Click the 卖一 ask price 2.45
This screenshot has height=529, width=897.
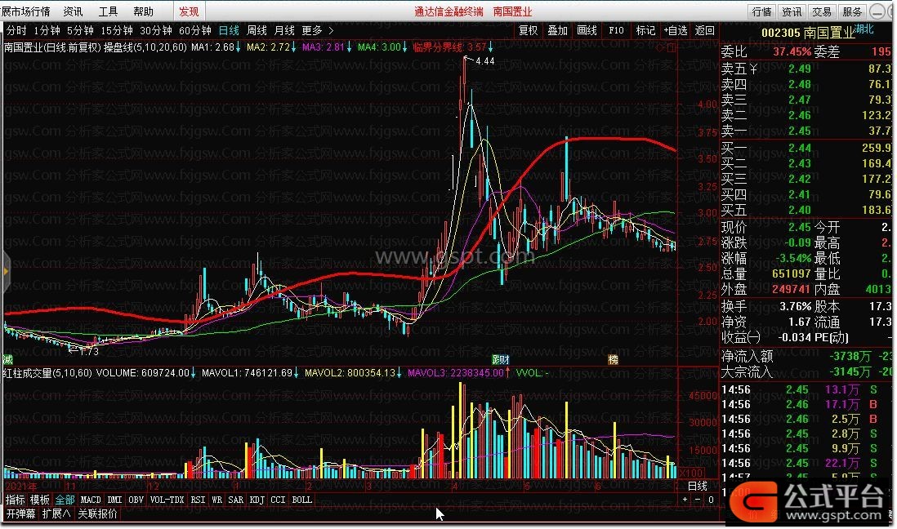tap(799, 131)
